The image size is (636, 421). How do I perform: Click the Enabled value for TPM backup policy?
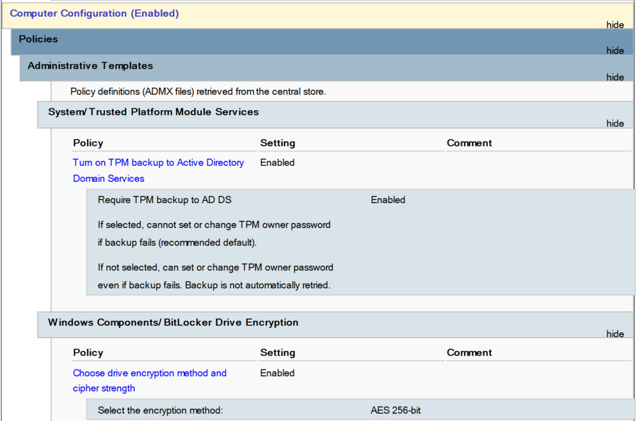[277, 162]
